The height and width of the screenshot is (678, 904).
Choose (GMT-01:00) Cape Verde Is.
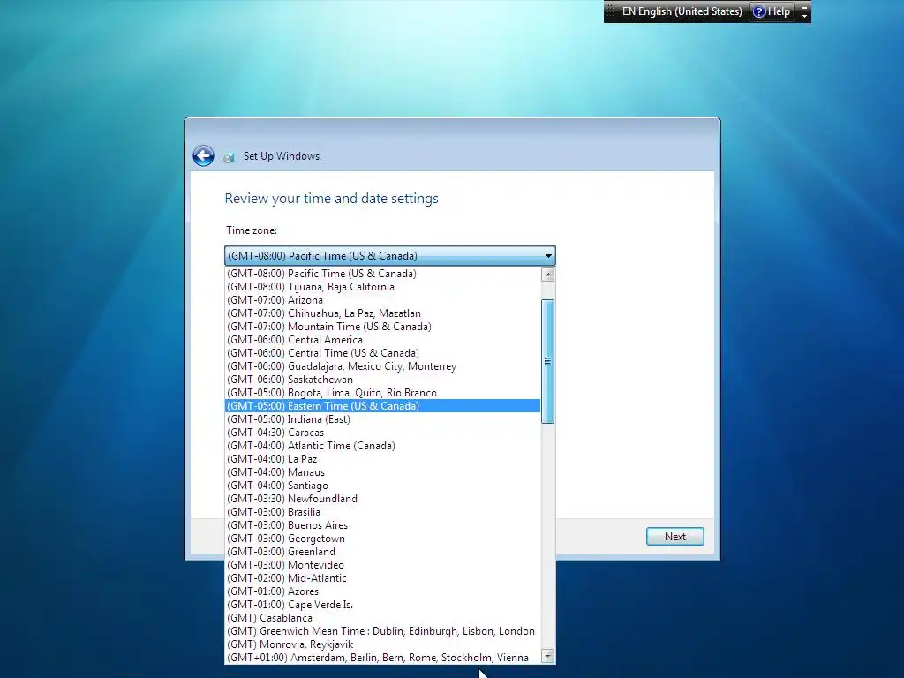[382, 605]
